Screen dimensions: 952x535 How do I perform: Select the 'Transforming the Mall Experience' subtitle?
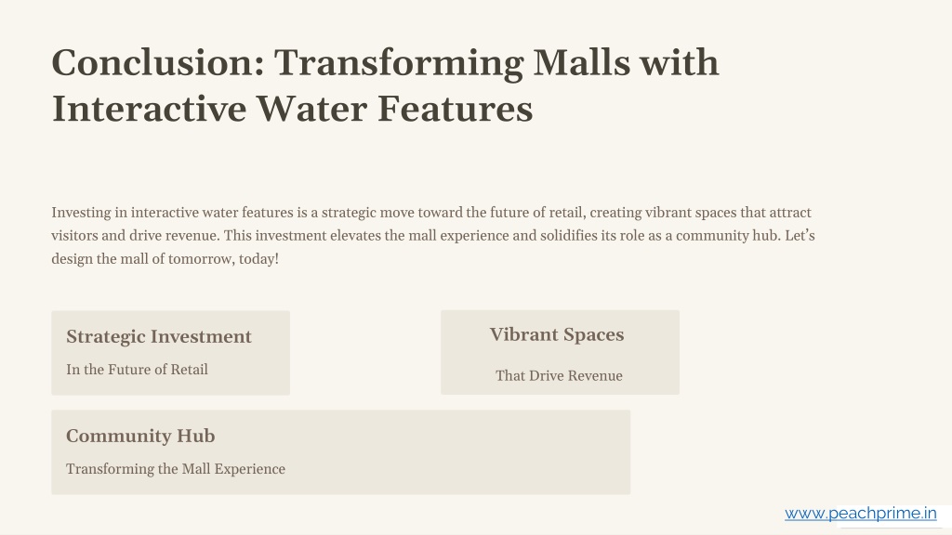pos(176,469)
